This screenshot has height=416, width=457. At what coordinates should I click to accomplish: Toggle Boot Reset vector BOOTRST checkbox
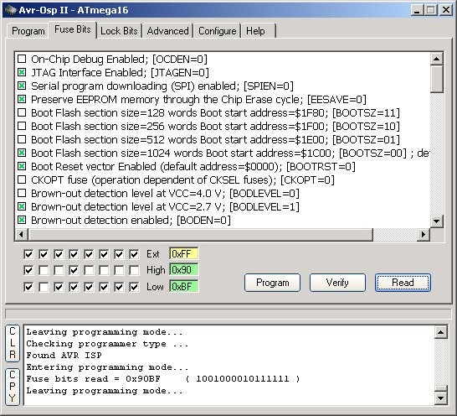pyautogui.click(x=22, y=167)
